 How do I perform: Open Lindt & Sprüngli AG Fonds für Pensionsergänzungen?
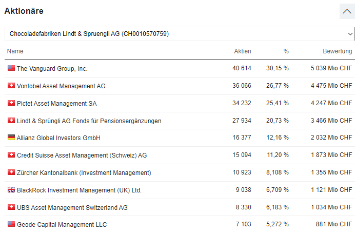point(89,121)
